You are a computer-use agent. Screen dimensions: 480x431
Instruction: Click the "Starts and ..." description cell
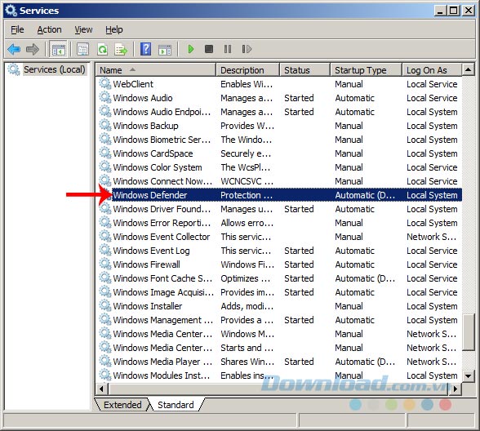pos(247,348)
